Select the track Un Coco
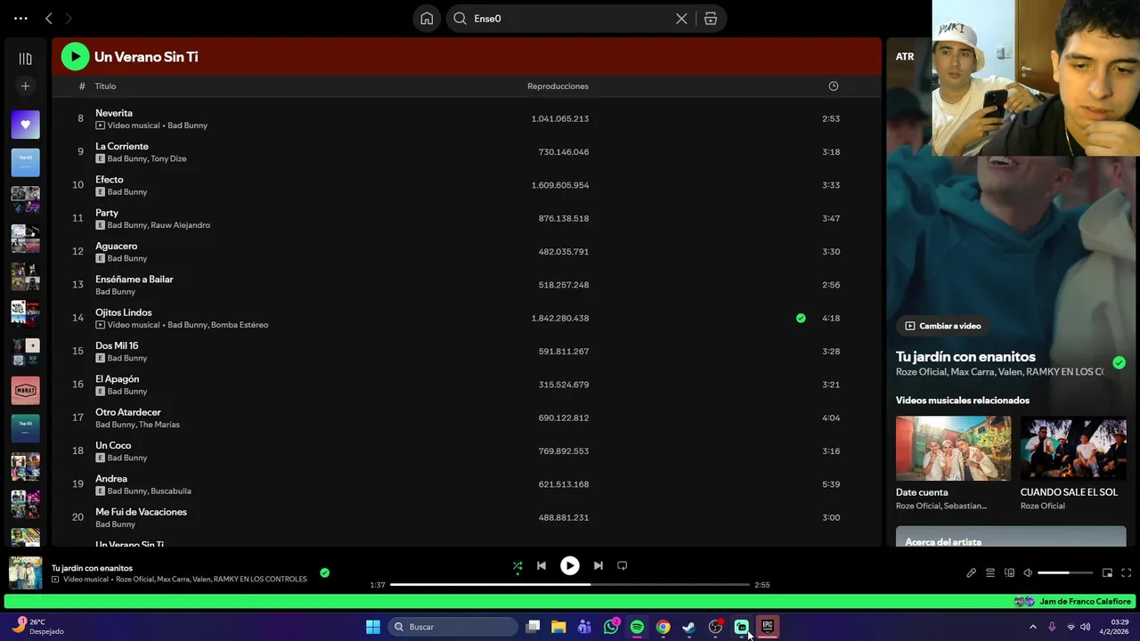The height and width of the screenshot is (641, 1140). point(113,445)
